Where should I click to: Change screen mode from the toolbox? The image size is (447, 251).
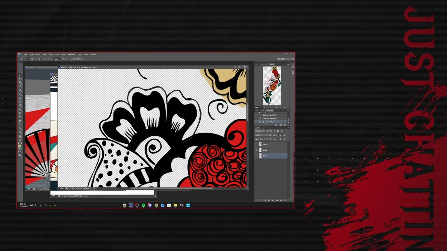20,155
